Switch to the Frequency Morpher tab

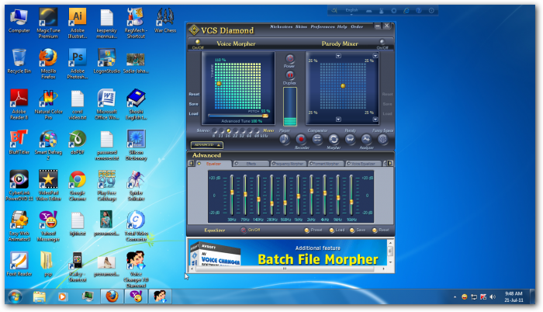(x=288, y=164)
